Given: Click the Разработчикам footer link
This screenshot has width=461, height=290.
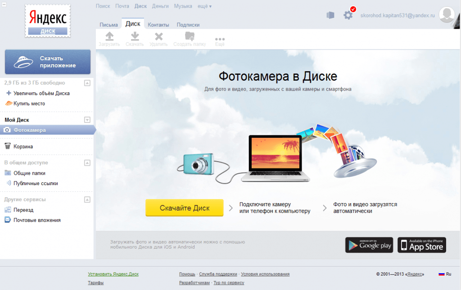Looking at the screenshot, I should point(194,283).
